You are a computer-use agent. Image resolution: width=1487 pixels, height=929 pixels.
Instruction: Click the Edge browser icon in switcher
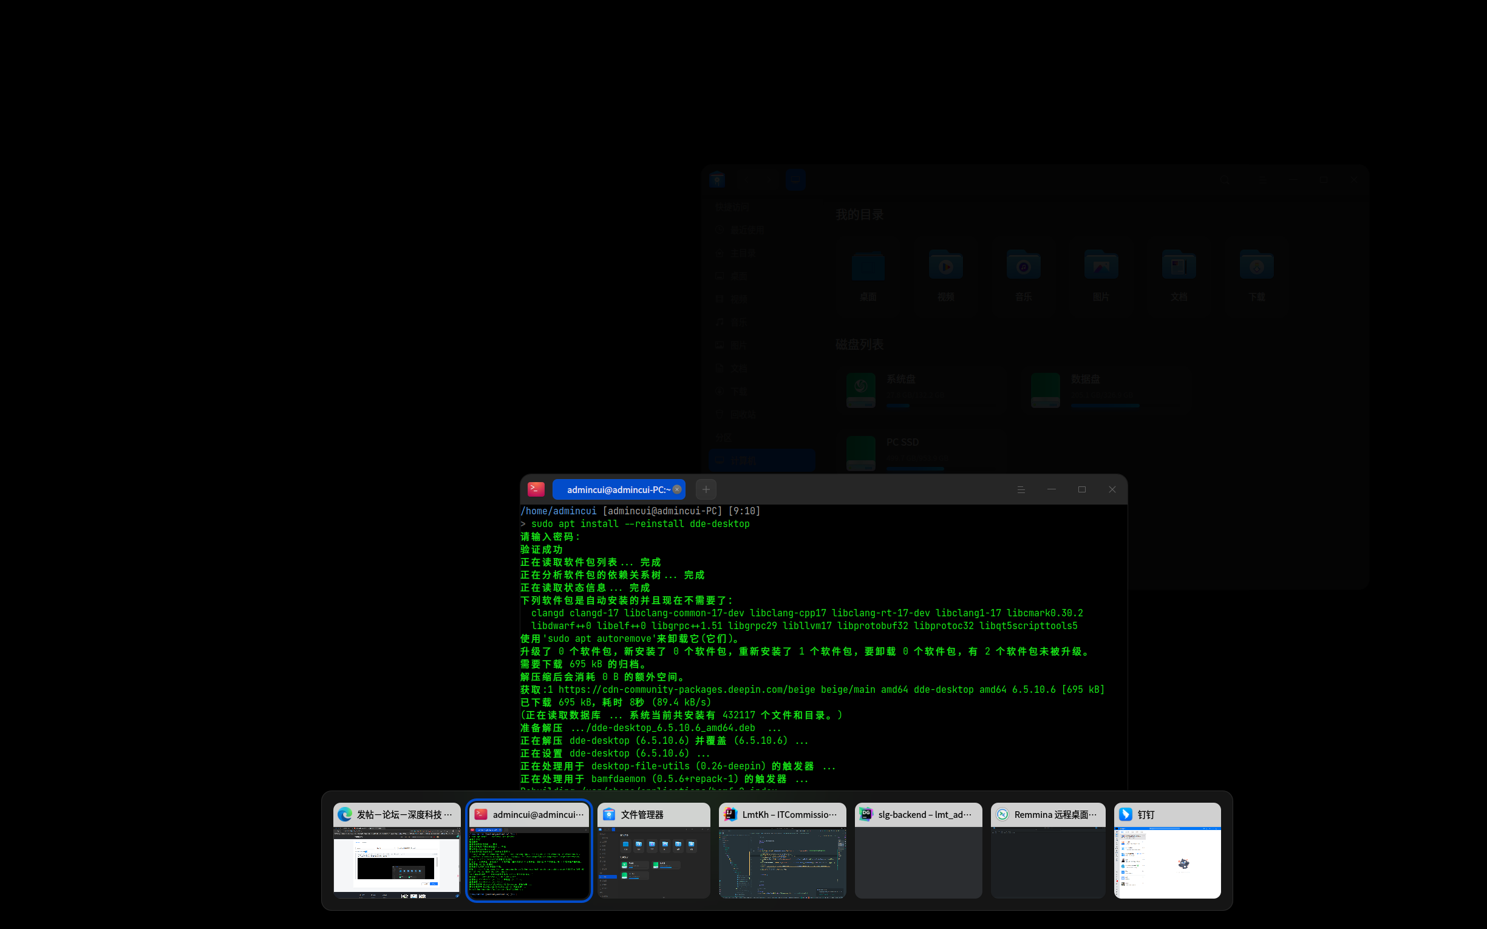[x=345, y=814]
